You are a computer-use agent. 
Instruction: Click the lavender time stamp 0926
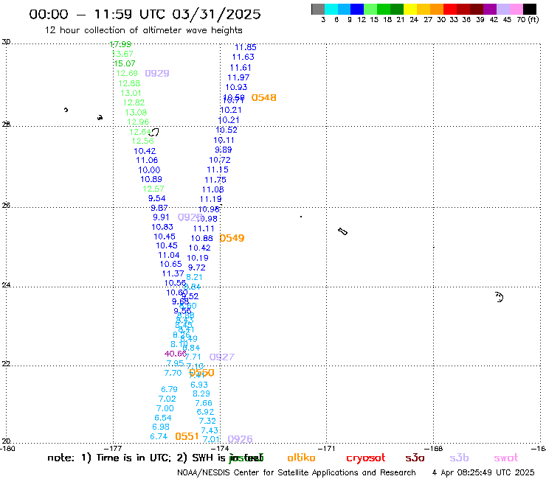240,439
